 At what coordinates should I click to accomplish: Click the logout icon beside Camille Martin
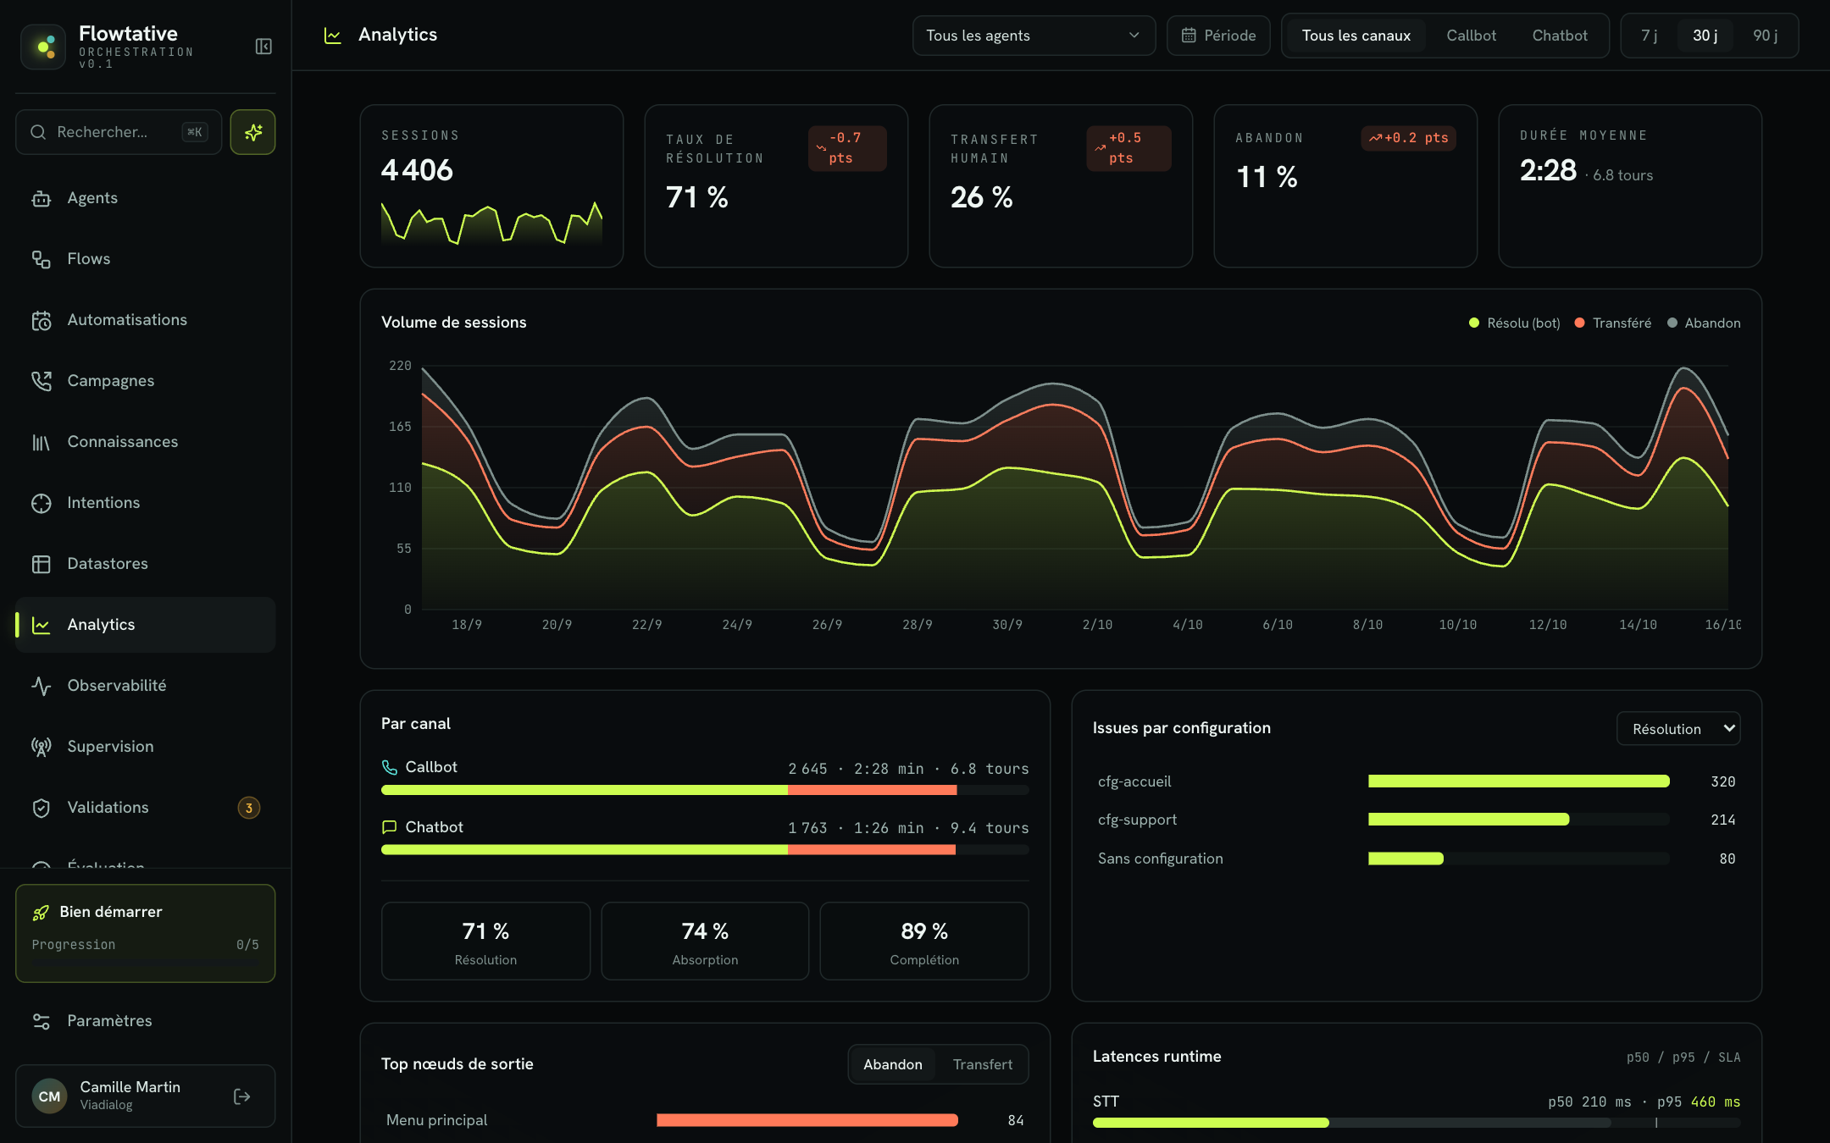click(242, 1096)
